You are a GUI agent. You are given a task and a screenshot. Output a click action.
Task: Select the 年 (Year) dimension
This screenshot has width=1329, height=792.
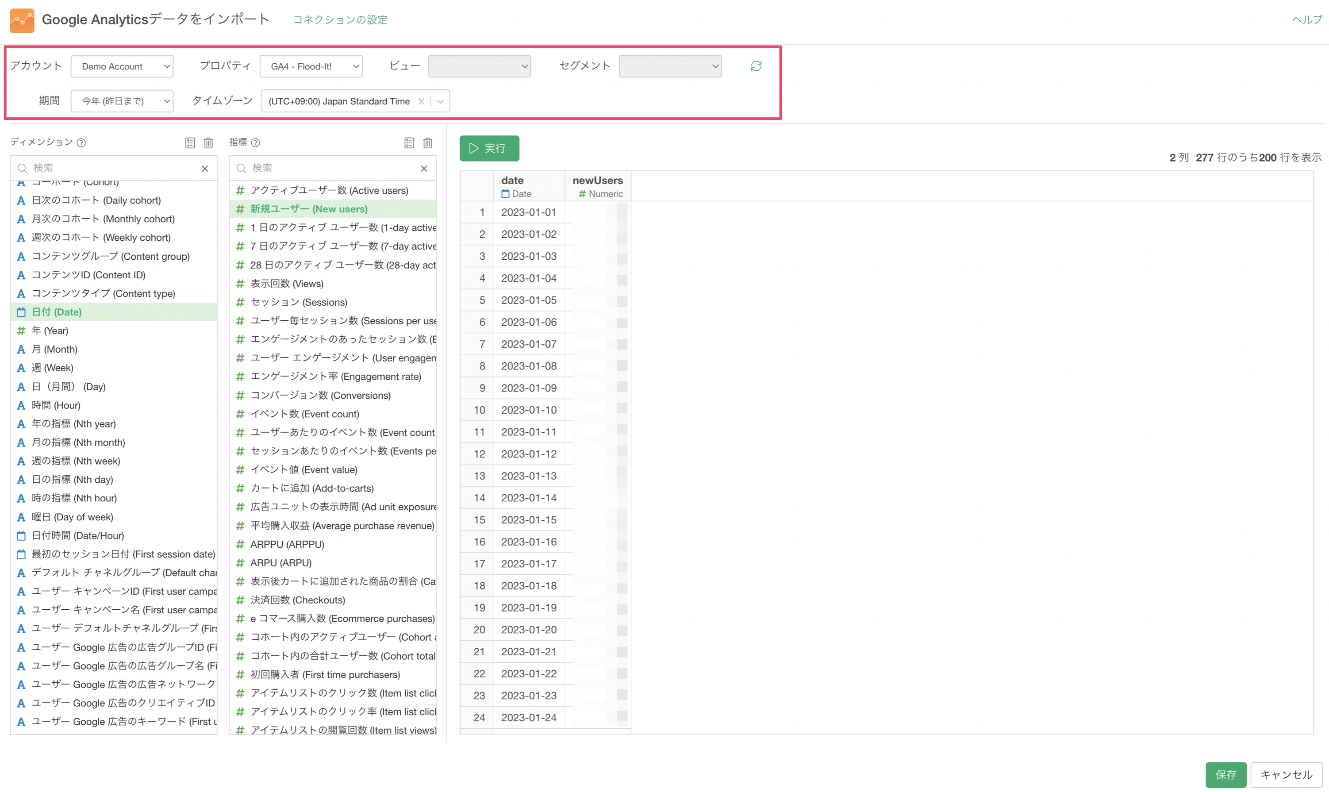tap(114, 331)
